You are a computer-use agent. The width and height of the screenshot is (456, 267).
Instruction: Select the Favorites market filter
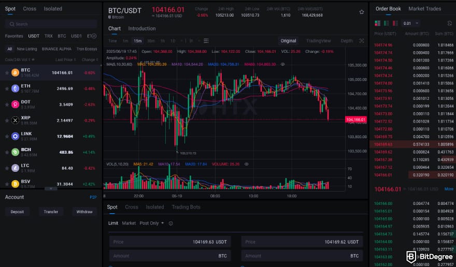tap(14, 36)
